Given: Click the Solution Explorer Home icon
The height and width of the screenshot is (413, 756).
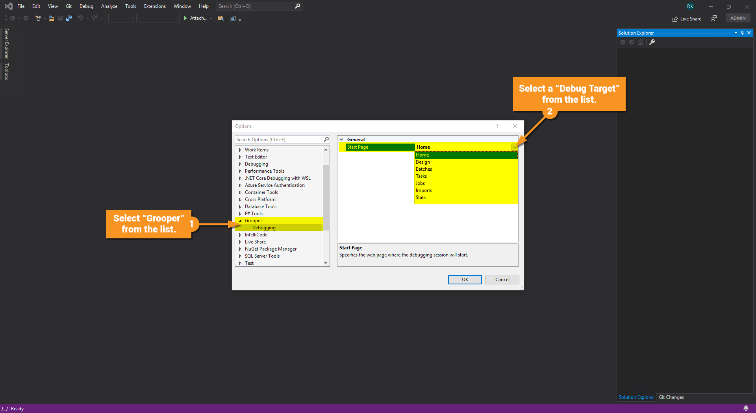Looking at the screenshot, I should coord(640,42).
